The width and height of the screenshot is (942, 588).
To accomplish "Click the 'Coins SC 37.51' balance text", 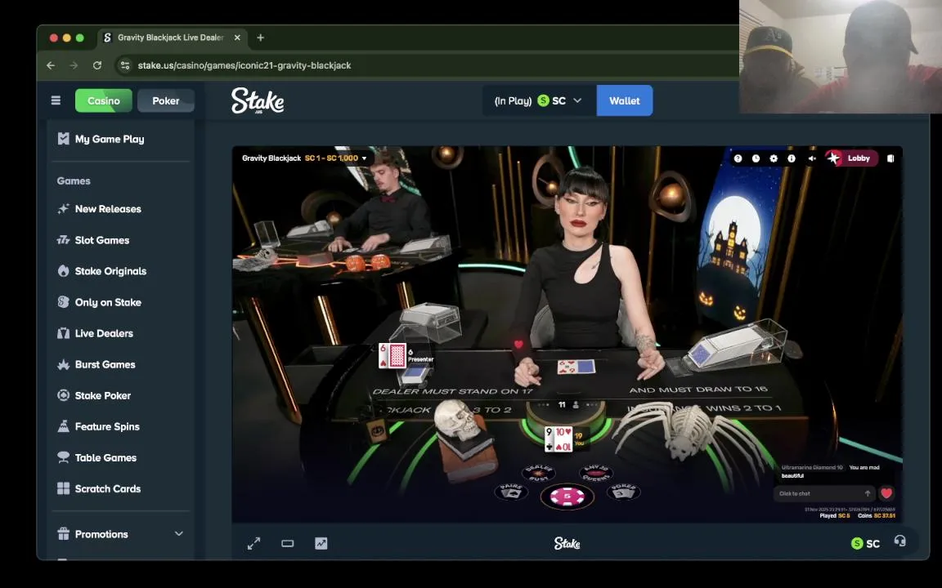I will point(877,516).
